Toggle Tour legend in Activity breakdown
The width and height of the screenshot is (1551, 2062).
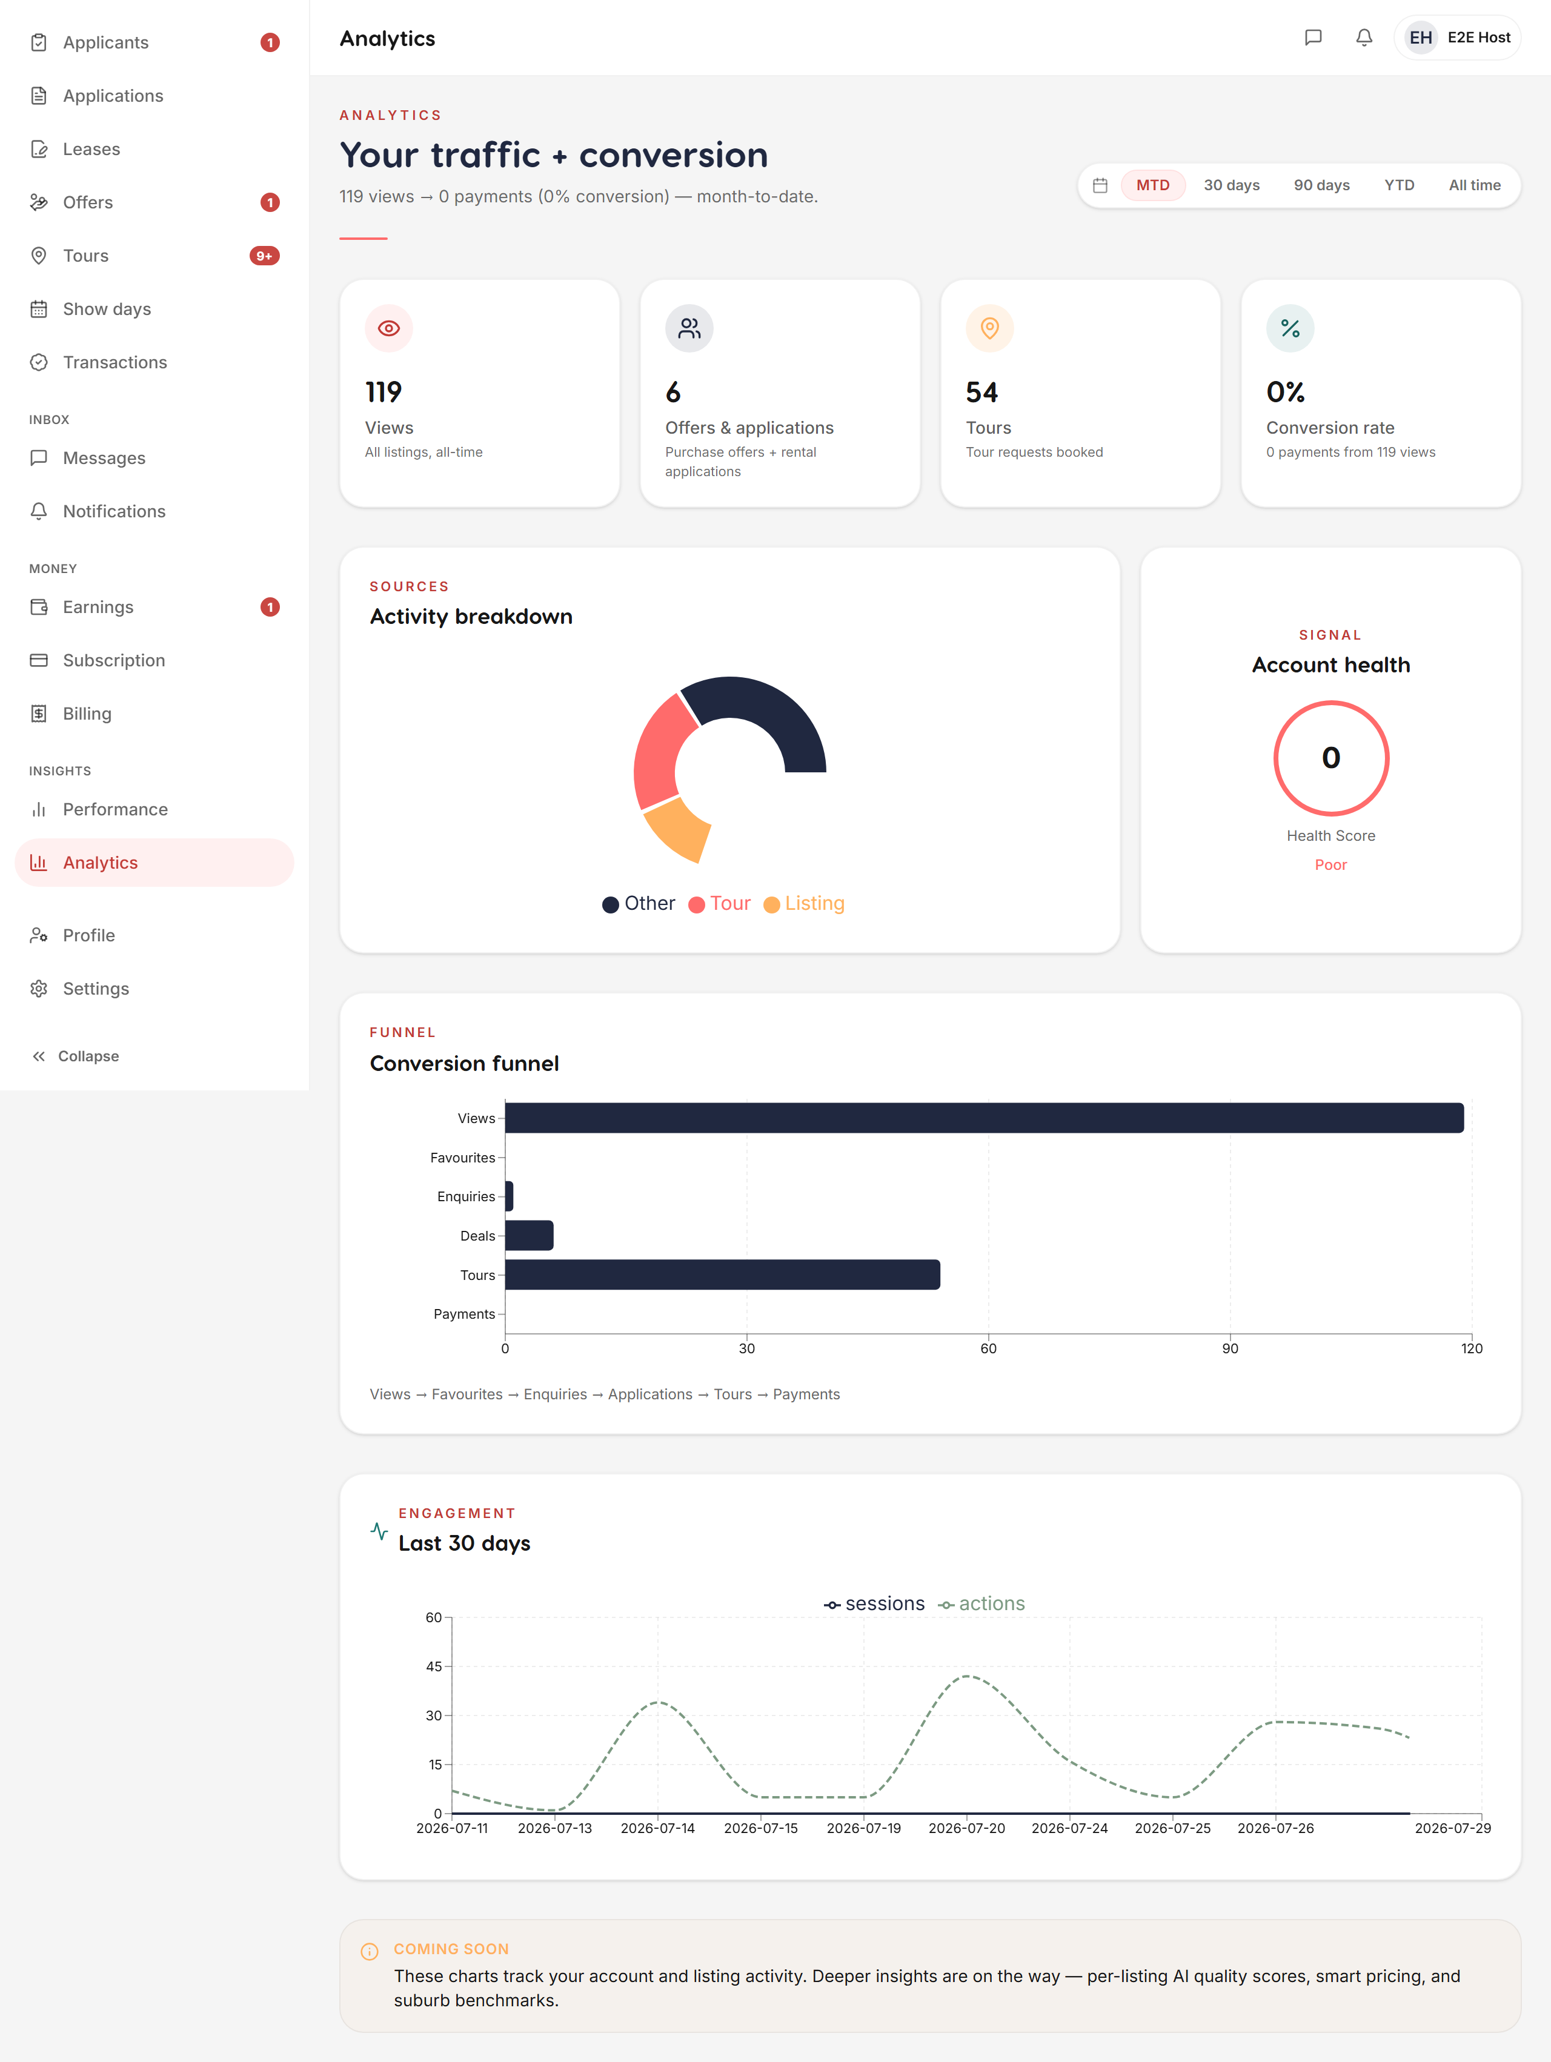[720, 903]
